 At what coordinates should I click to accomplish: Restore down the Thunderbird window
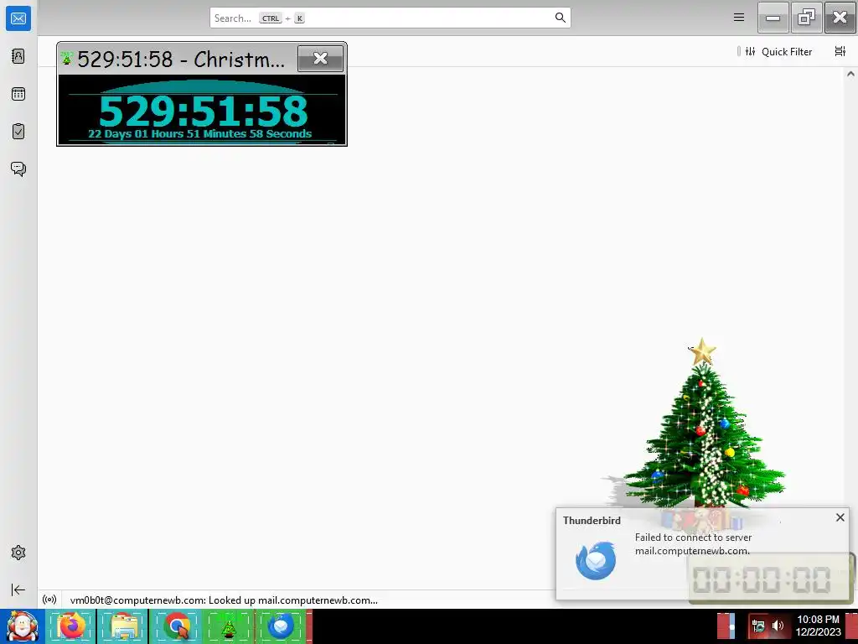click(x=806, y=18)
